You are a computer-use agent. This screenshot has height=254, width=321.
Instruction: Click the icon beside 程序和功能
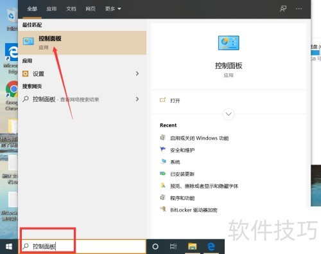point(163,197)
